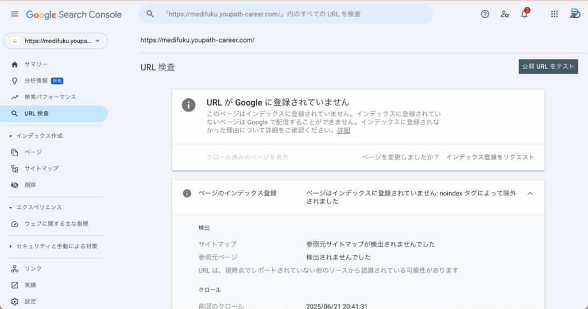Click the magnifier icon in search bar
This screenshot has height=309, width=588.
150,14
